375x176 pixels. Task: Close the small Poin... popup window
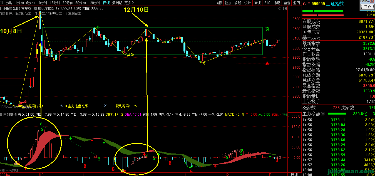(x=372, y=1)
